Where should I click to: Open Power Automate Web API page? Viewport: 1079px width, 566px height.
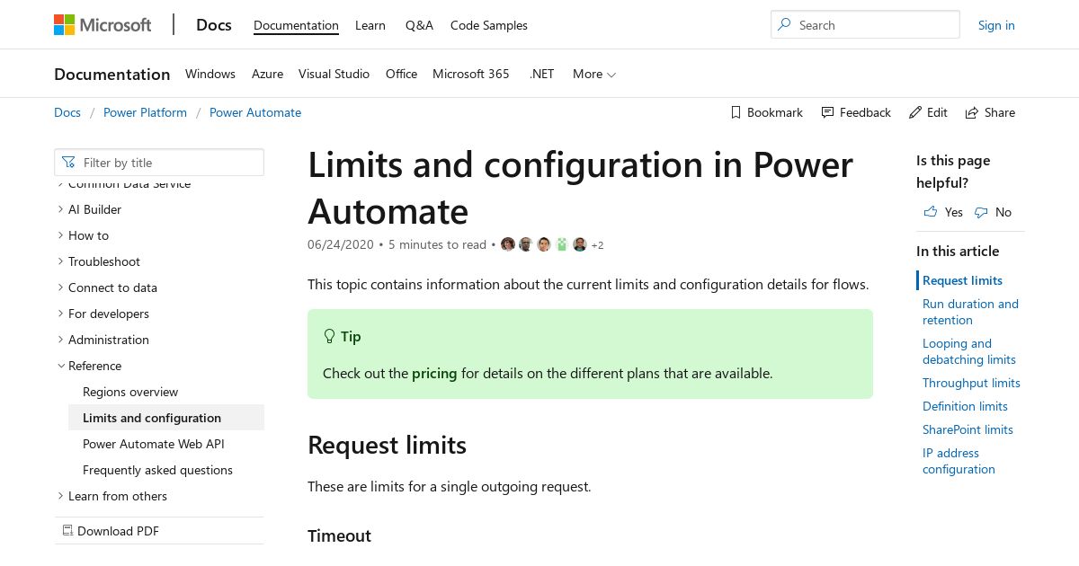154,444
